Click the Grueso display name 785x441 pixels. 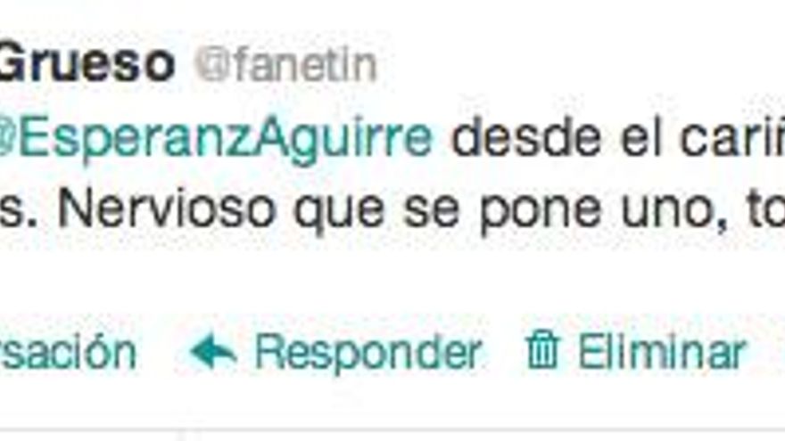pos(87,62)
